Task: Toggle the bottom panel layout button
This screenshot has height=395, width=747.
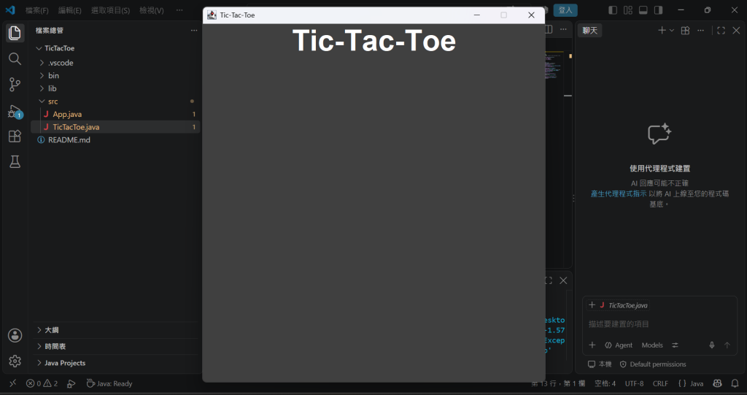Action: coord(643,10)
